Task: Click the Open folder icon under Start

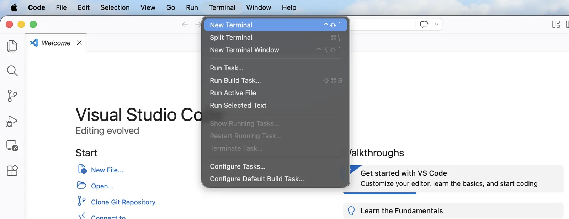Action: tap(82, 185)
